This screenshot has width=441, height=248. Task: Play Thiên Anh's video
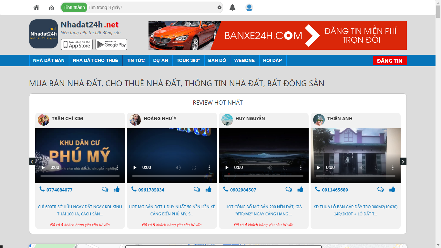319,168
